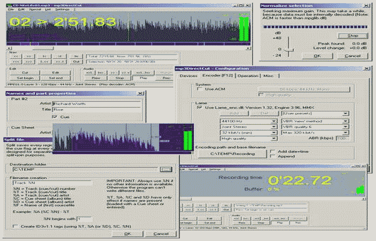Image resolution: width=376 pixels, height=241 pixels.
Task: Click the Set begin button
Action: [25, 78]
